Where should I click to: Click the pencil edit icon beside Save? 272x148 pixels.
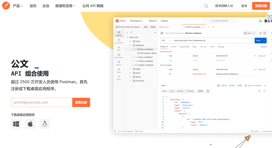[260, 33]
